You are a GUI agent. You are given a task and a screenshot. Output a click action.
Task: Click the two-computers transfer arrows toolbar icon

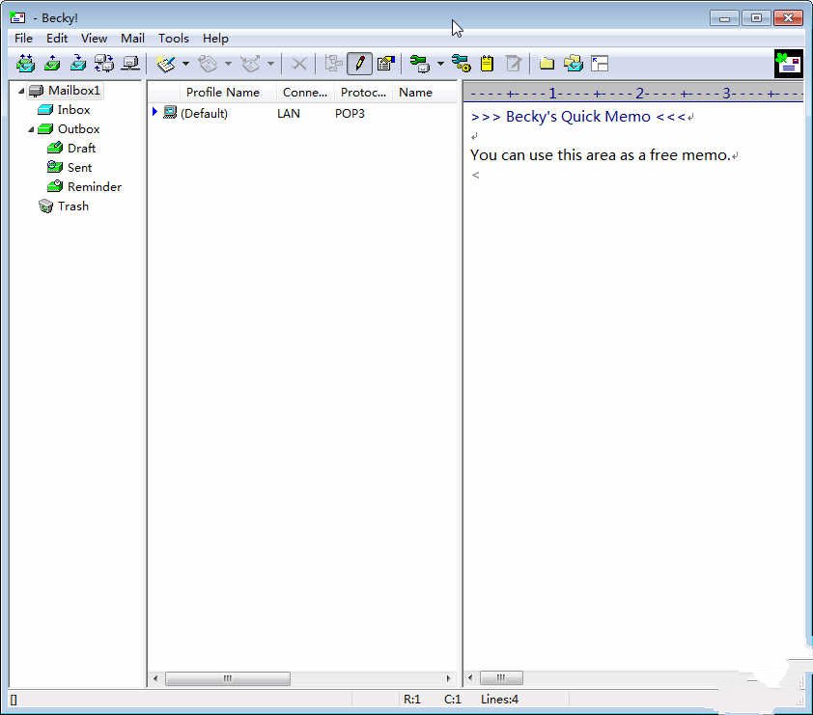[x=104, y=64]
